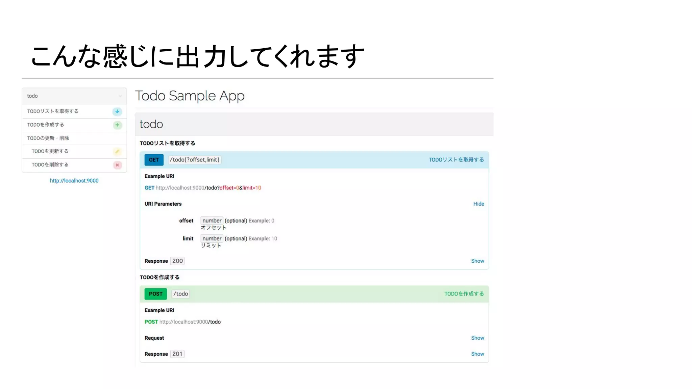692x389 pixels.
Task: Click the number type tag for limit
Action: click(212, 238)
